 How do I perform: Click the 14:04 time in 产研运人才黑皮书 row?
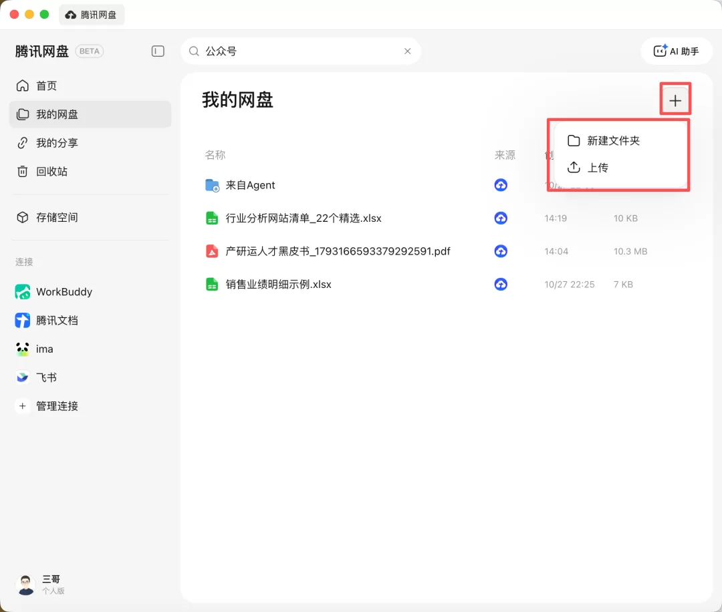point(556,251)
